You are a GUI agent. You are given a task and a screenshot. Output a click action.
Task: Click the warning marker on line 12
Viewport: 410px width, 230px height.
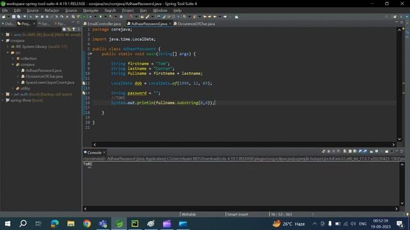[84, 83]
